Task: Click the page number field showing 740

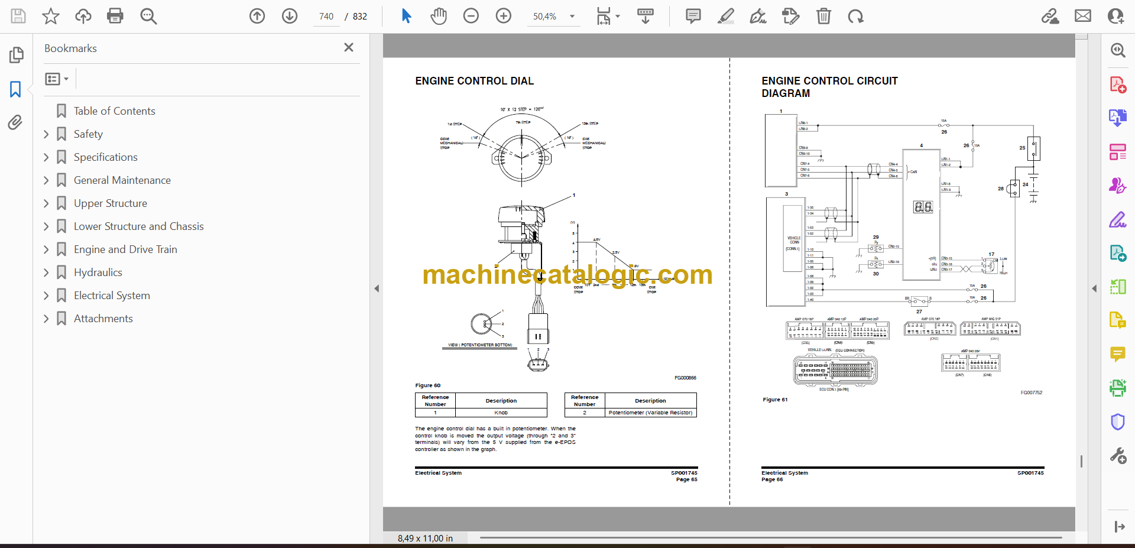Action: 326,17
